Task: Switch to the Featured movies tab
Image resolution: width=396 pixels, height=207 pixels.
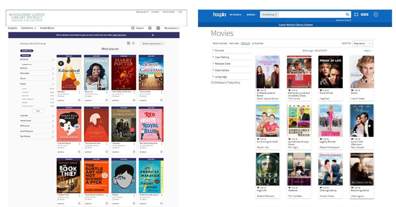Action: 234,44
